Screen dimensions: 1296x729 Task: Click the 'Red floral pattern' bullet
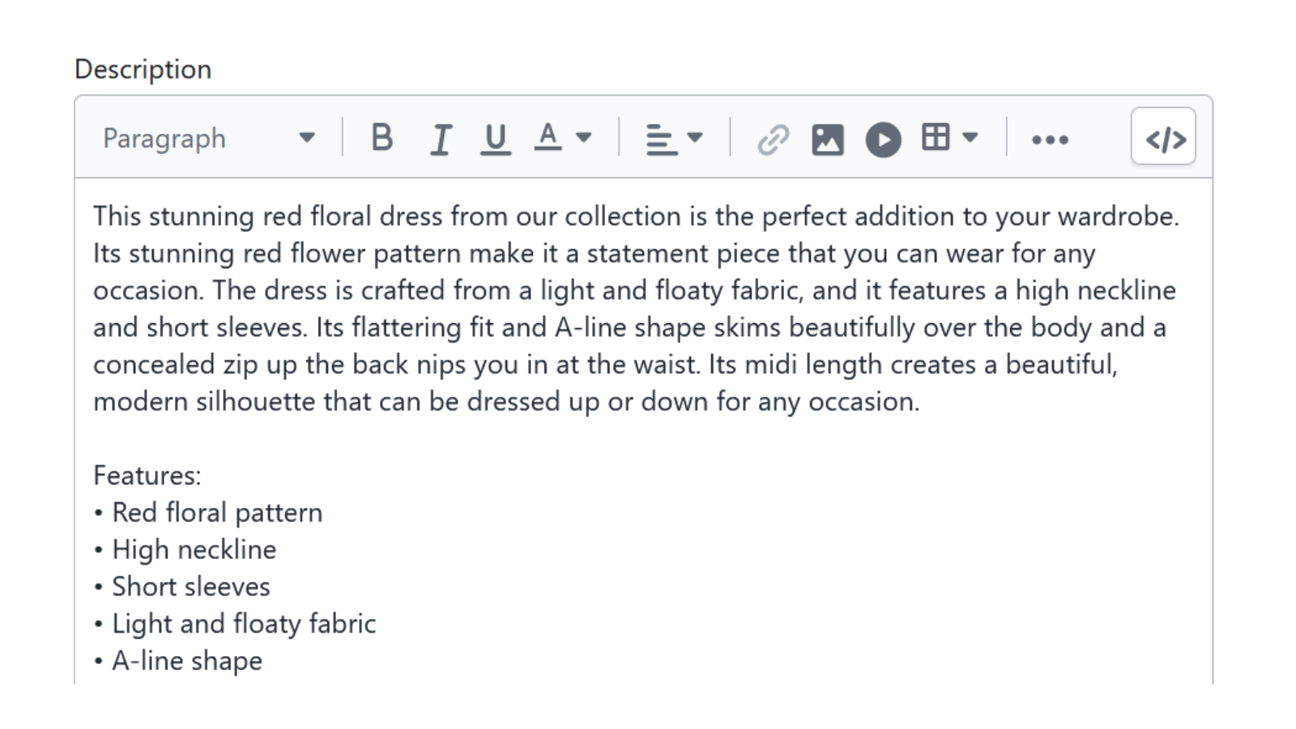click(x=208, y=513)
